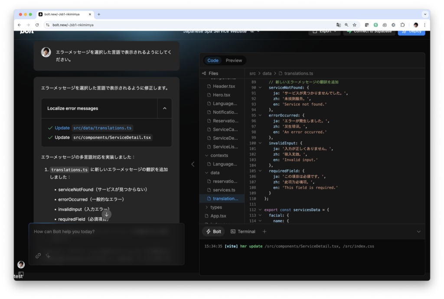
Task: Add a new terminal with the plus icon
Action: 264,231
